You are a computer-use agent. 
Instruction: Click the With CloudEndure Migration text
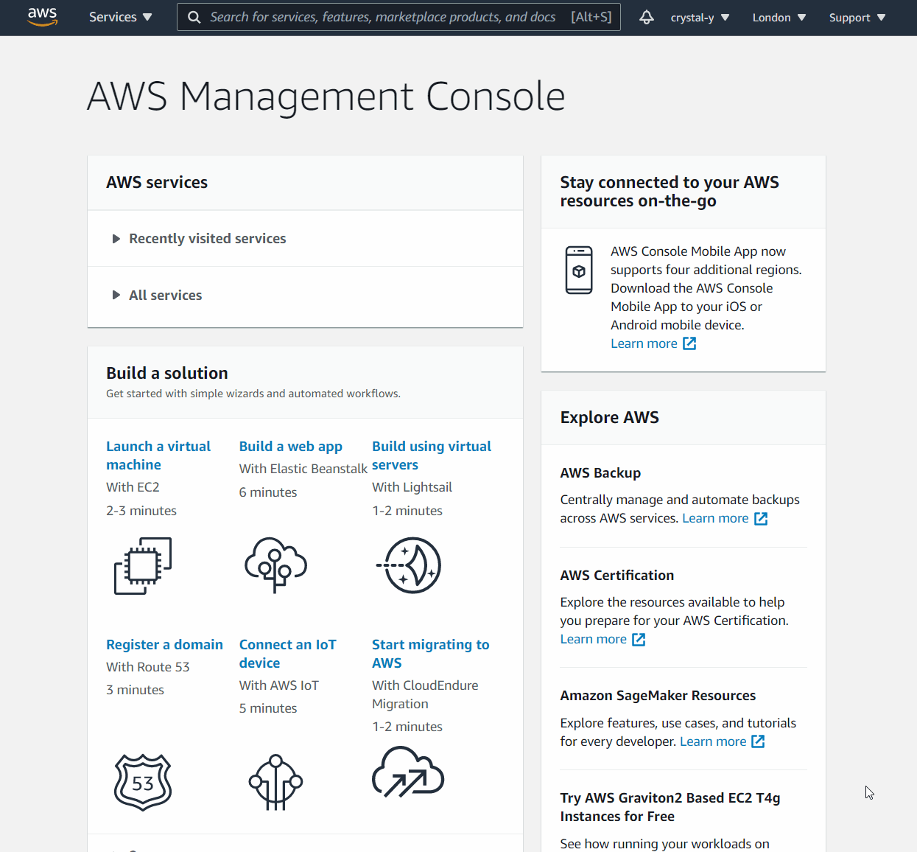[x=425, y=694]
